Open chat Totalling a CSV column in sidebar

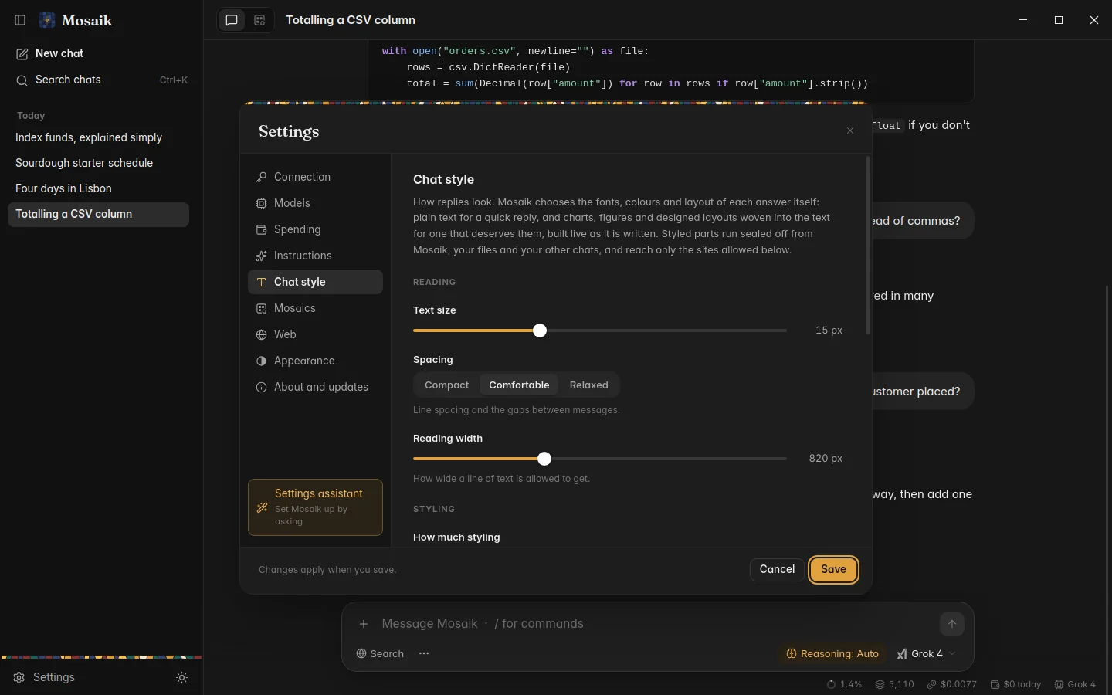pyautogui.click(x=98, y=214)
